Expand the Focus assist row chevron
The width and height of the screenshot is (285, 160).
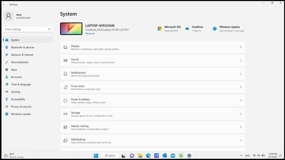point(241,87)
